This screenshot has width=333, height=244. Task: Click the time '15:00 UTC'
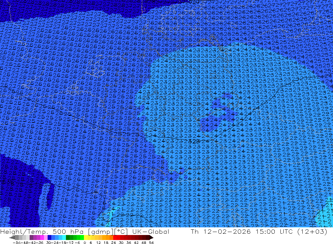click(x=274, y=231)
